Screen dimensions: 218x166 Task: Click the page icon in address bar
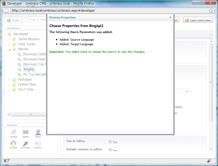(x=7, y=11)
